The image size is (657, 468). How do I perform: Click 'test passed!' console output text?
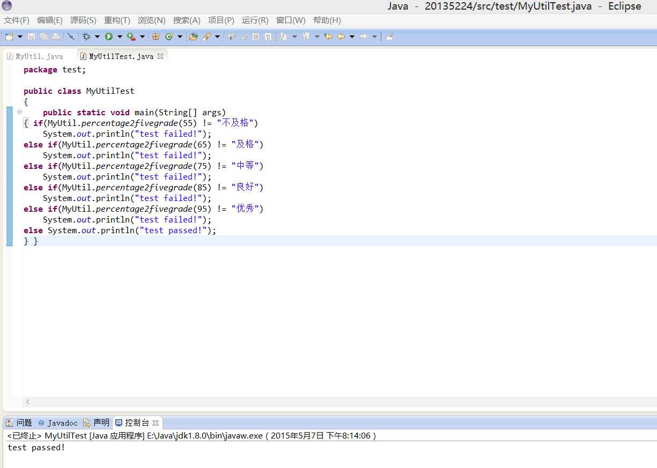tap(36, 448)
